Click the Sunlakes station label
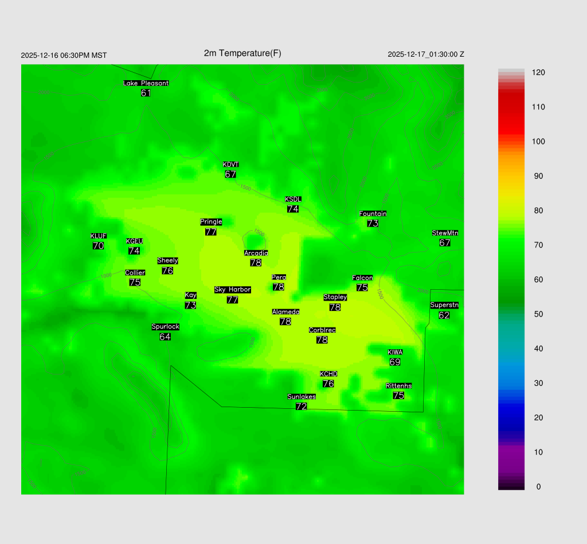The width and height of the screenshot is (587, 544). (x=302, y=397)
